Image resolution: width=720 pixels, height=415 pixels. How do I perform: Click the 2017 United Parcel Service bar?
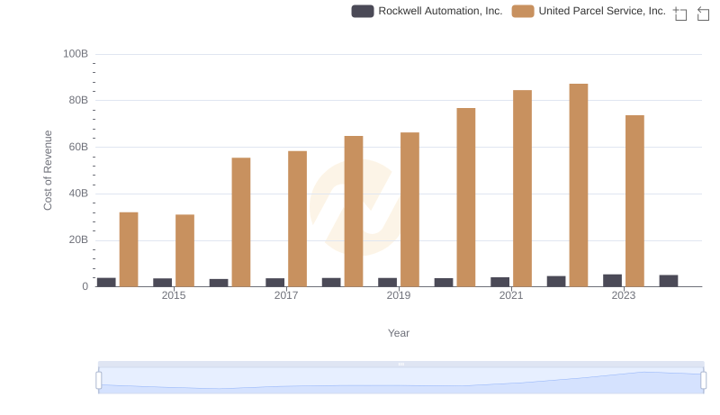pyautogui.click(x=297, y=219)
